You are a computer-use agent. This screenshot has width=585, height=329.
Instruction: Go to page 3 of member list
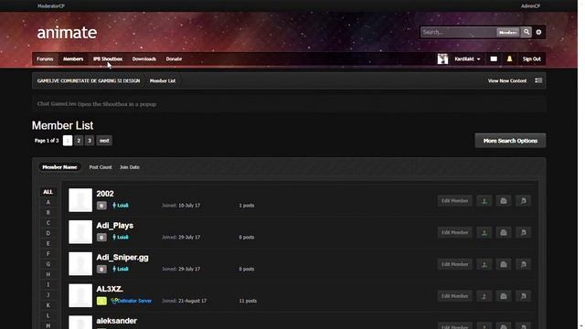click(x=90, y=141)
